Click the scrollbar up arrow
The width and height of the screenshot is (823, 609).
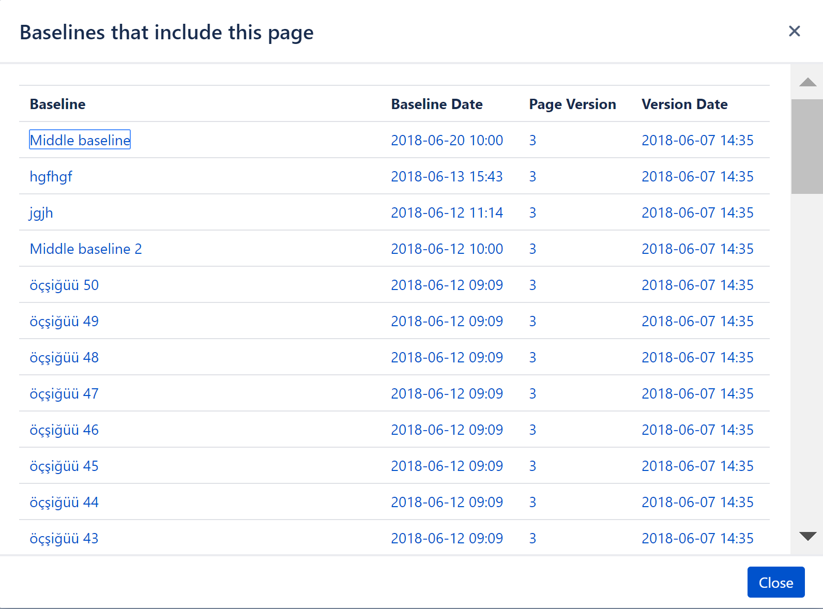click(x=807, y=82)
